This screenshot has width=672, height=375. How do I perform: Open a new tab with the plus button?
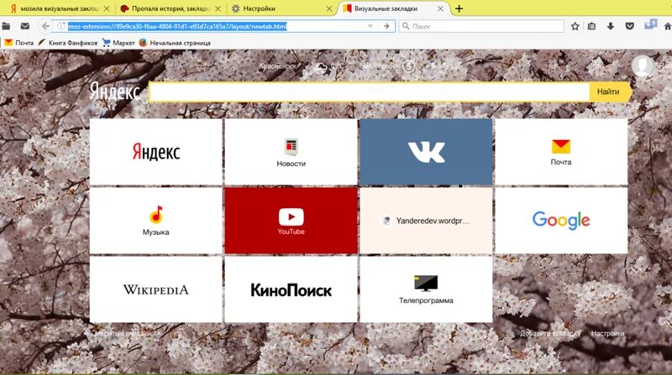459,8
